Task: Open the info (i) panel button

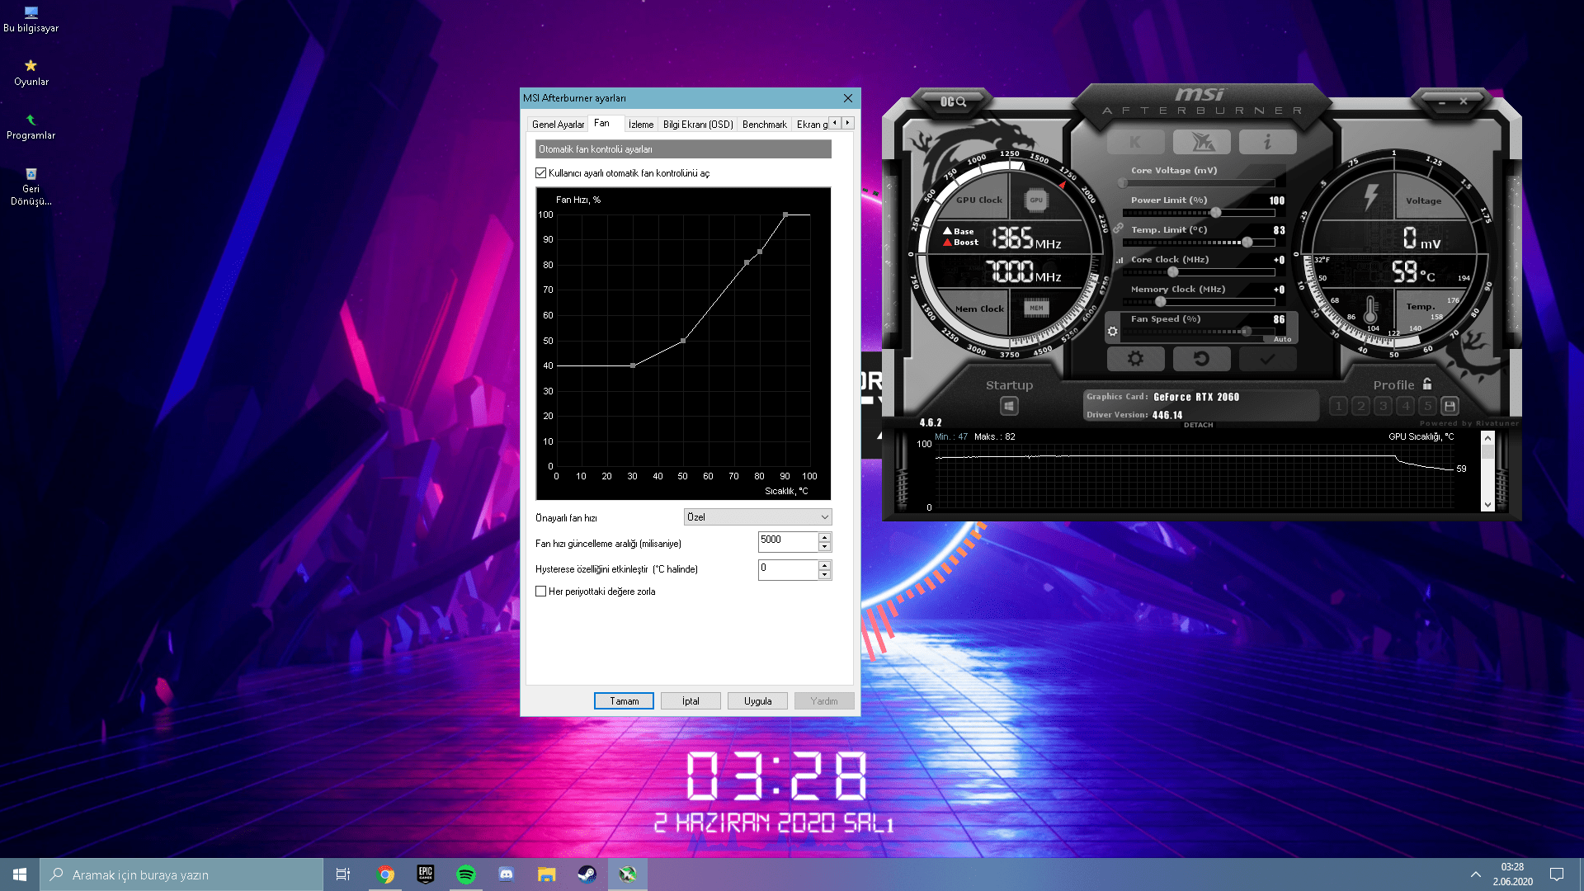Action: pyautogui.click(x=1267, y=142)
